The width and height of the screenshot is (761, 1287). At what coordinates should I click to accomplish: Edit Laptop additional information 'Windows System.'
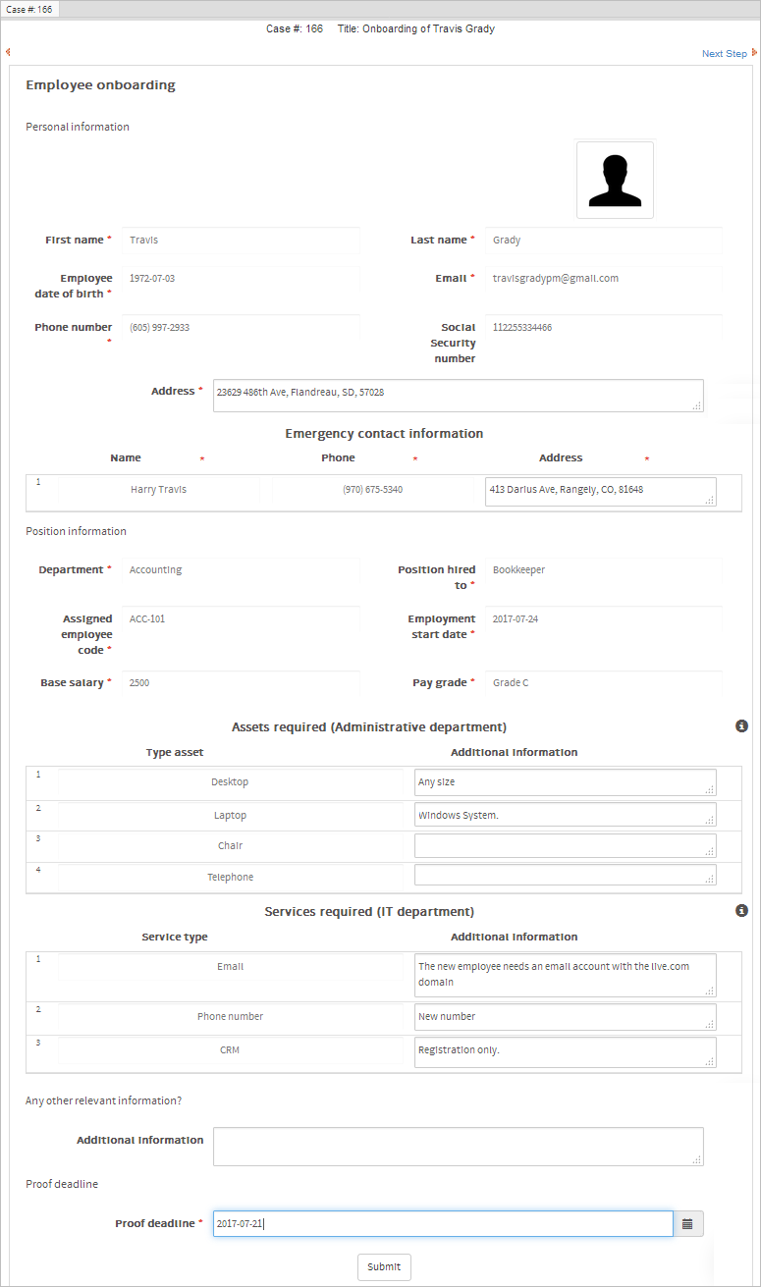tap(565, 815)
